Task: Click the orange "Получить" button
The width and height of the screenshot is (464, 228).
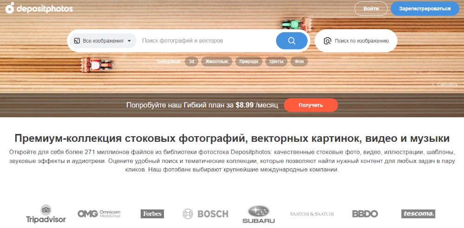Action: point(311,105)
